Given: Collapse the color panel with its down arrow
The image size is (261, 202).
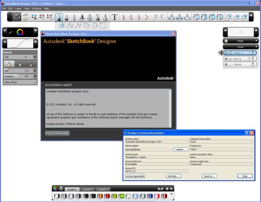Looking at the screenshot, I should pyautogui.click(x=5, y=30).
